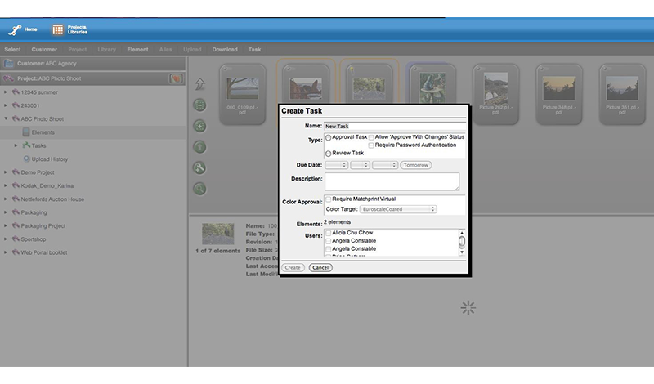Open the first Due Date dropdown
Viewport: 654px width, 384px height.
coord(337,165)
